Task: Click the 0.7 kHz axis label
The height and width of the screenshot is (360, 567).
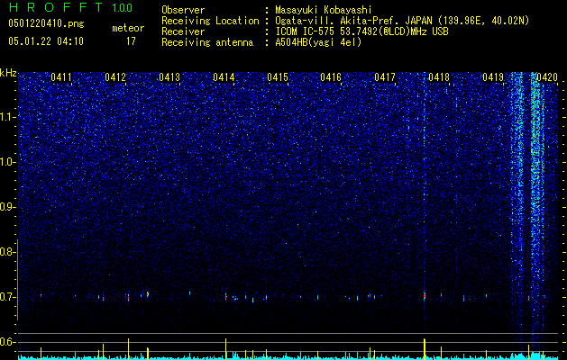Action: click(8, 297)
